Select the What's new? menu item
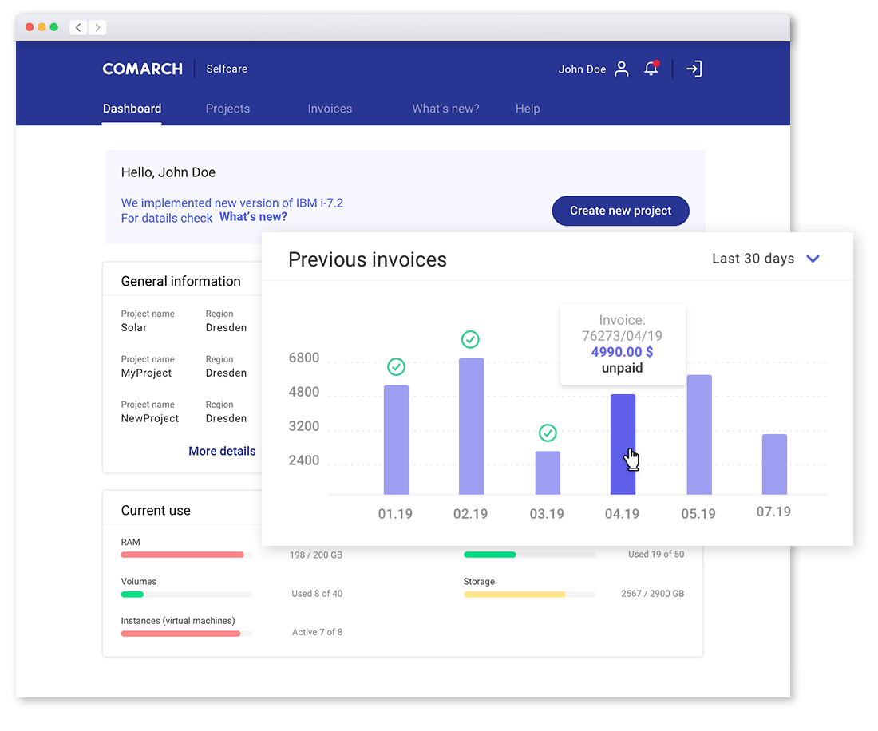This screenshot has height=731, width=878. [445, 109]
